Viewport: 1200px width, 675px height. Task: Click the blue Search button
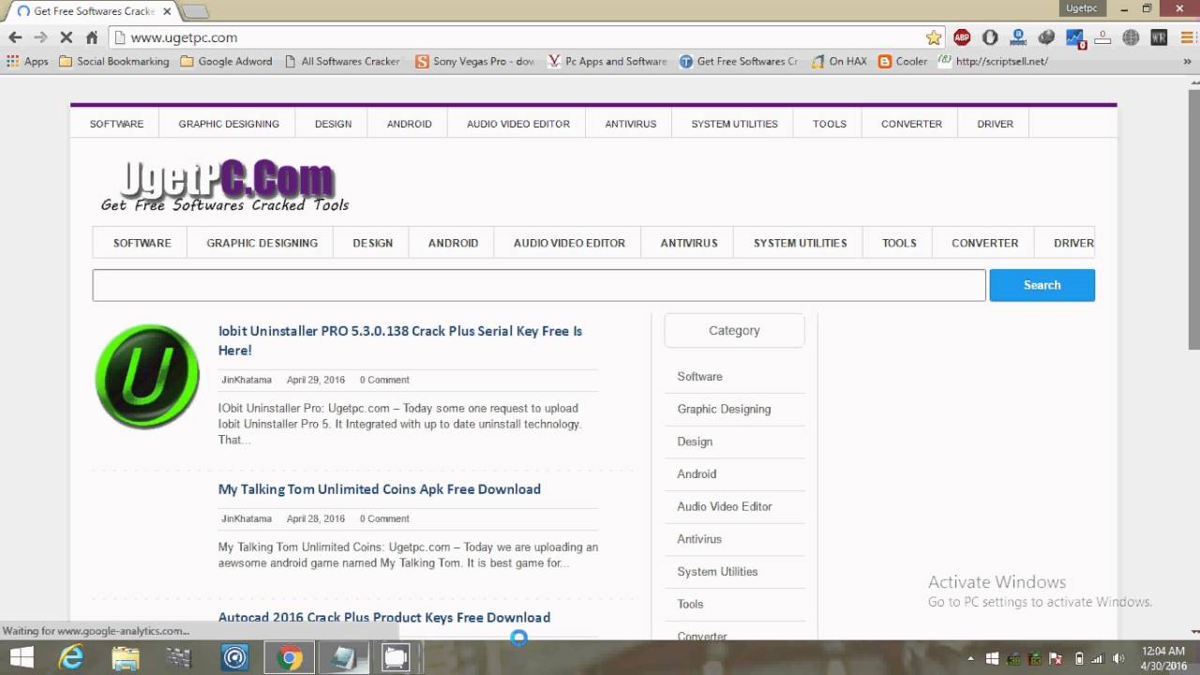click(x=1042, y=285)
